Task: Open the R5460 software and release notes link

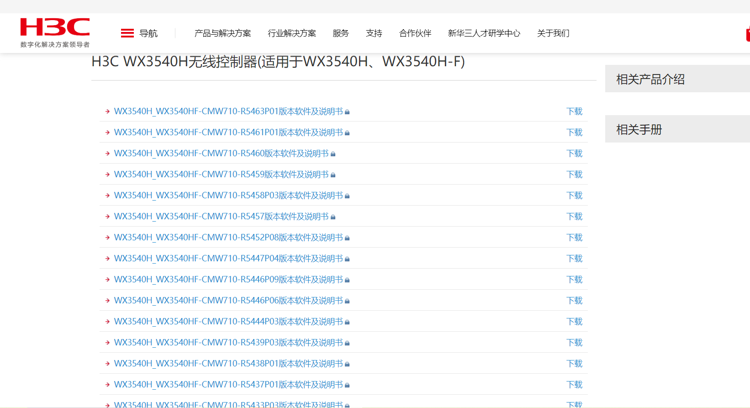Action: click(222, 154)
